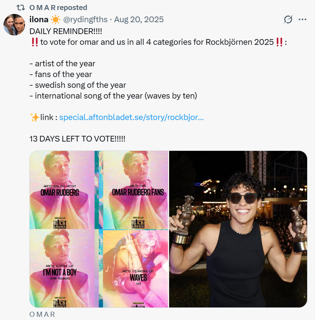Open the photo of man holding trophies
This screenshot has width=315, height=320.
(238, 229)
